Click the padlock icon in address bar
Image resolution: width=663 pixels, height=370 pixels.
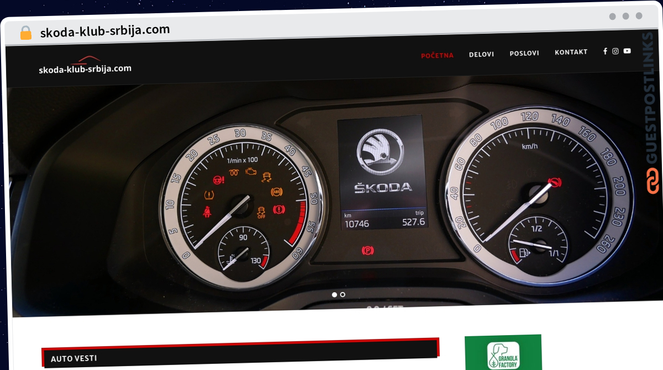pos(26,33)
